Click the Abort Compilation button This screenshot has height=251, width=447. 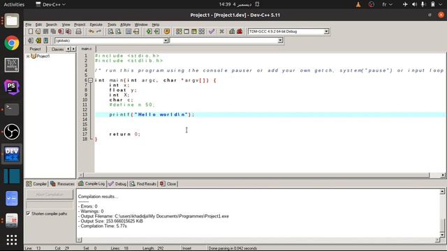(x=50, y=195)
